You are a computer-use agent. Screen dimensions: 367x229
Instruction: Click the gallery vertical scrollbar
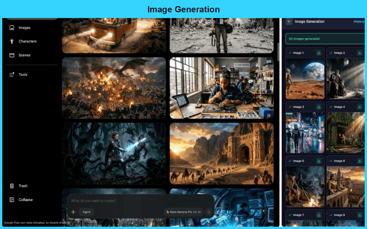278,52
